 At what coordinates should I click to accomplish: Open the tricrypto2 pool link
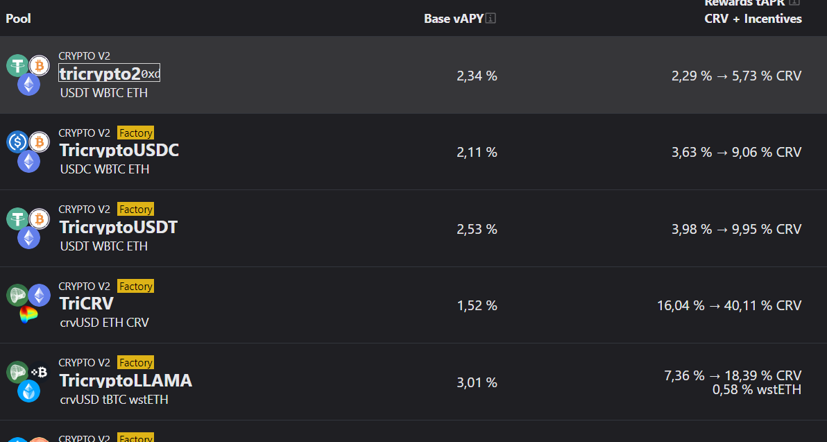tap(100, 74)
